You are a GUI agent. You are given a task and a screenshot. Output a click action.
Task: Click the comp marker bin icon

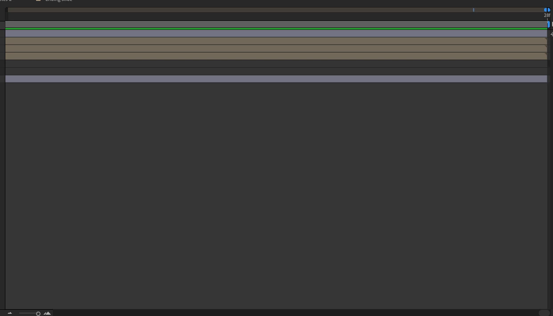click(x=551, y=25)
